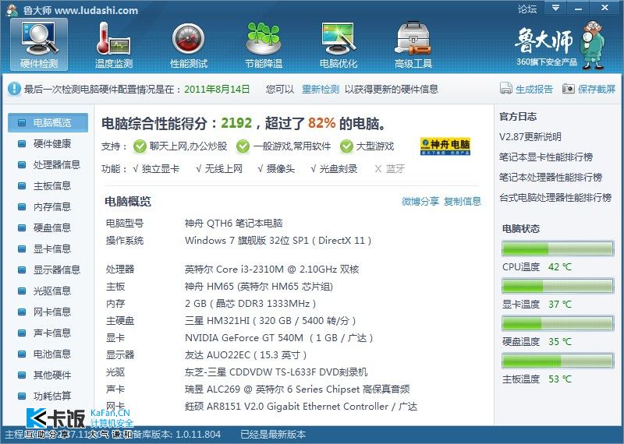Open 笔记本显卡性能排行榜 link
This screenshot has height=444, width=624.
(x=546, y=157)
